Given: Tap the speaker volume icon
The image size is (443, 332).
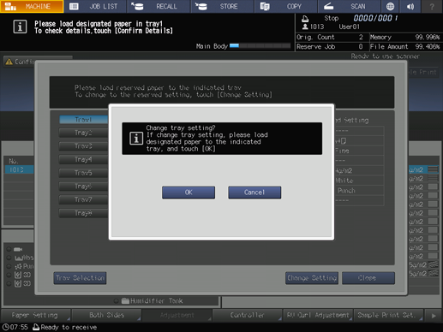Looking at the screenshot, I should coord(410,6).
